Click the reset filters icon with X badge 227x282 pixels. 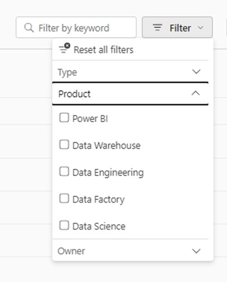(64, 48)
